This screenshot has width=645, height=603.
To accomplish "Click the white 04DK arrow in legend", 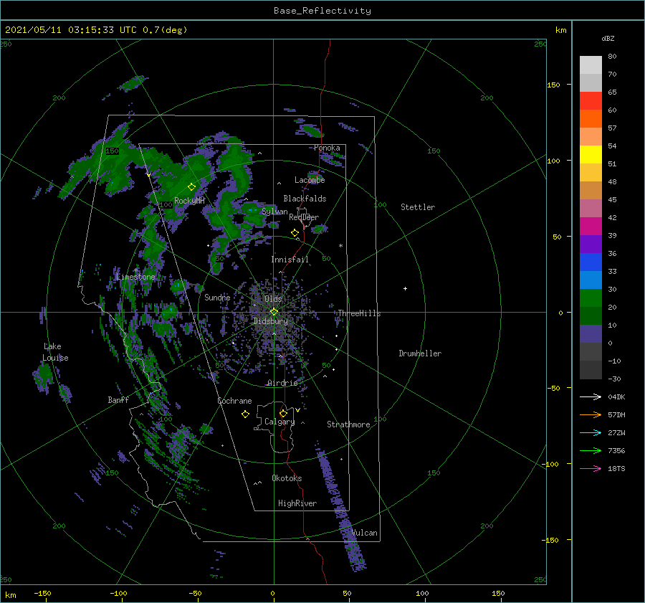I will (591, 397).
